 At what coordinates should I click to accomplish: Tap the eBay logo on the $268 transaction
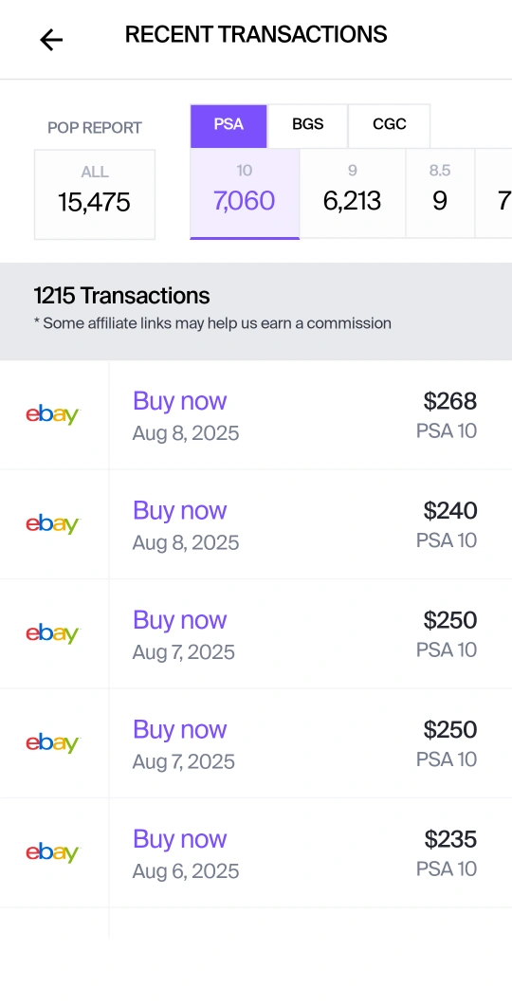coord(52,414)
